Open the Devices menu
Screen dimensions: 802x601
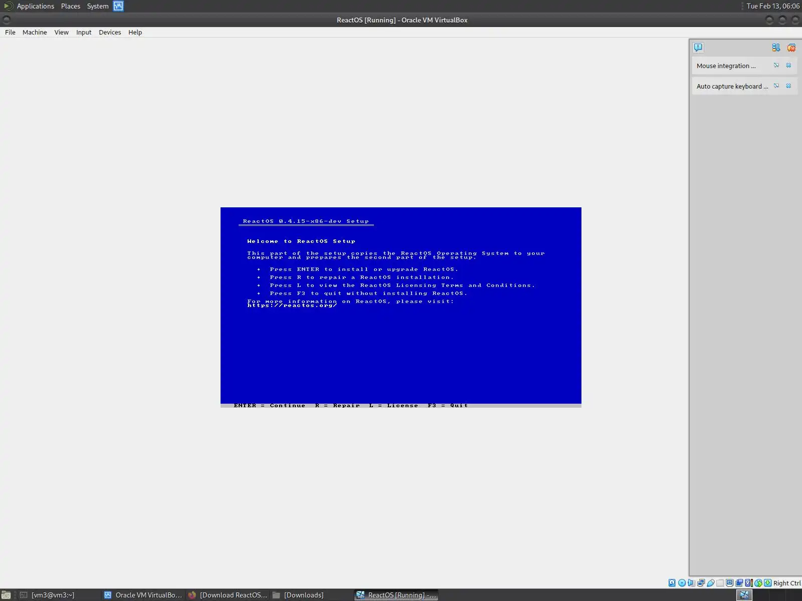pyautogui.click(x=110, y=32)
